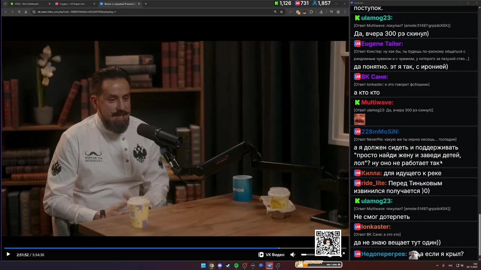Viewport: 481px width, 270px height.
Task: Seek on the video progress bar
Action: [x=175, y=248]
